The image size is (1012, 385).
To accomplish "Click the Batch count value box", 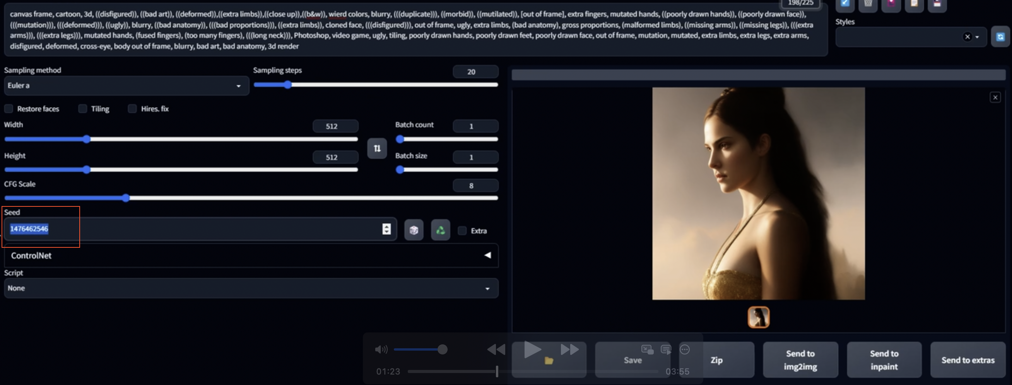I will click(x=475, y=126).
